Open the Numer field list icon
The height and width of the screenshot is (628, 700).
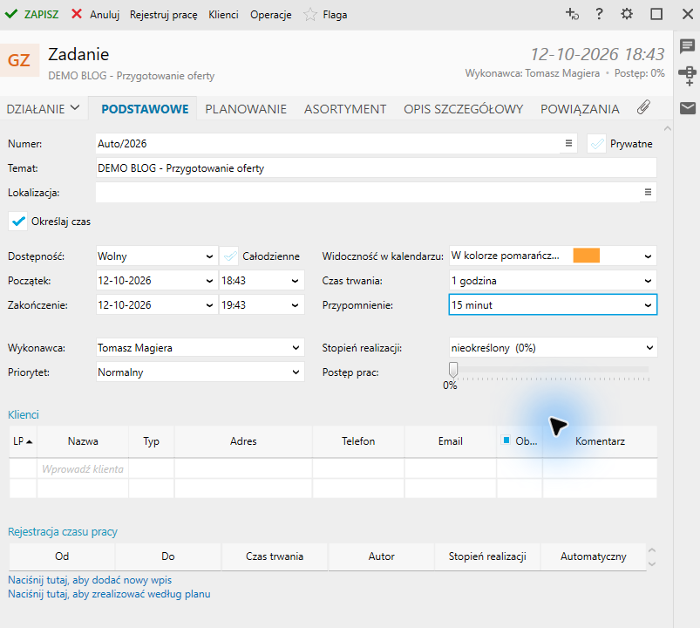coord(568,143)
